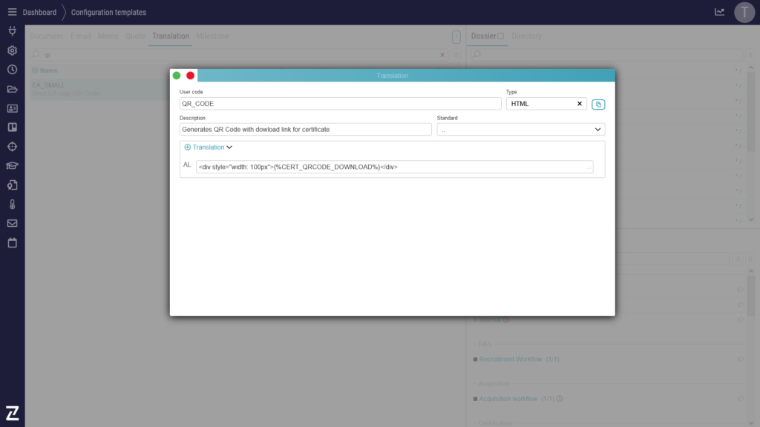Open the hamburger menu
760x427 pixels.
click(12, 12)
